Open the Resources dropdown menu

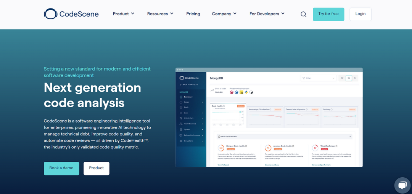(x=160, y=14)
